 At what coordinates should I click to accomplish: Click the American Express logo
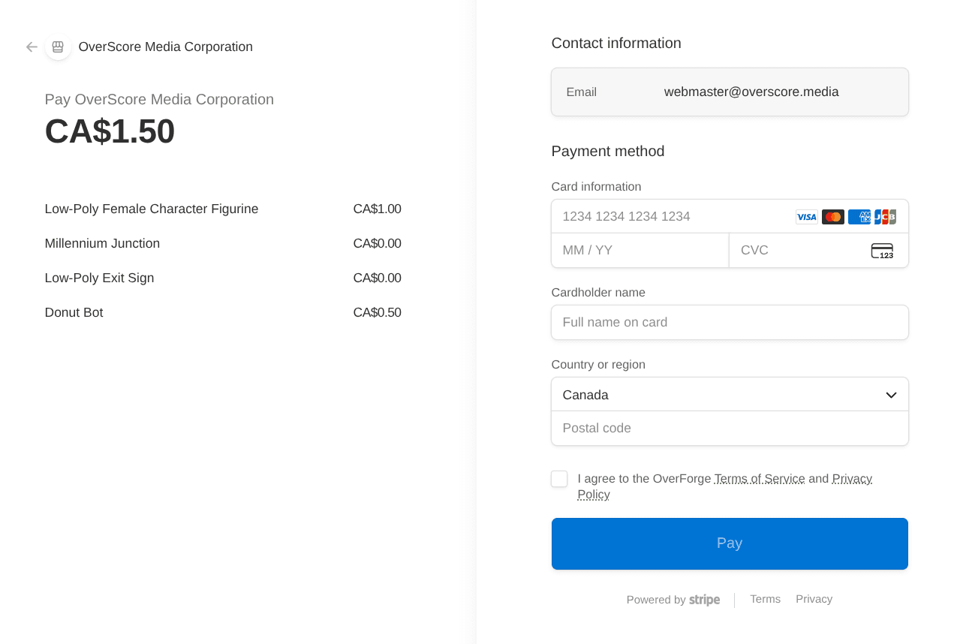859,217
